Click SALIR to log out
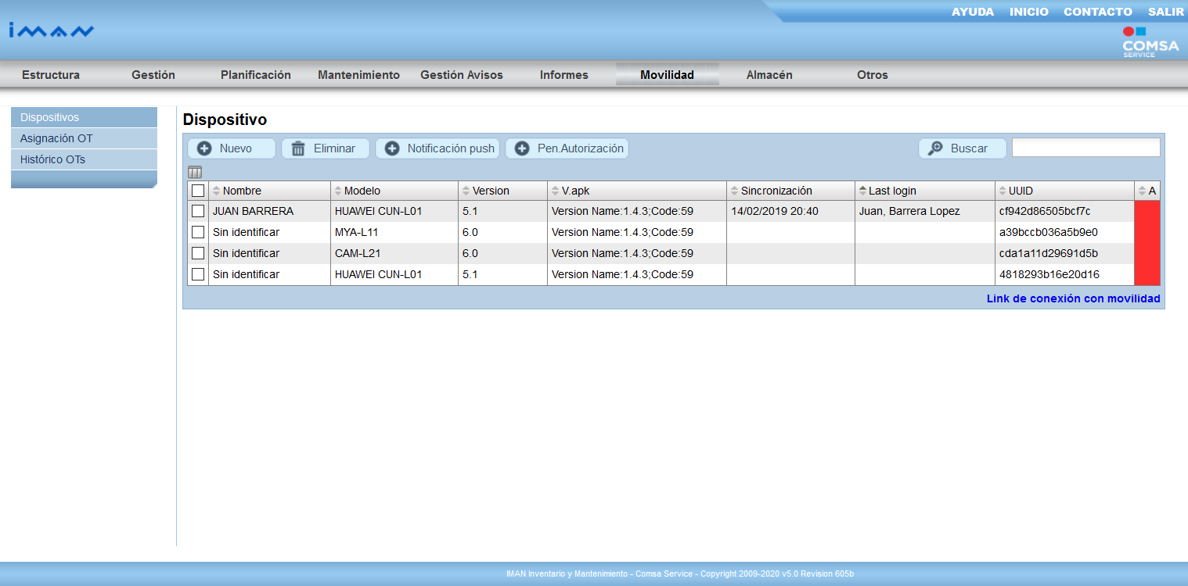Viewport: 1188px width, 586px height. 1165,12
